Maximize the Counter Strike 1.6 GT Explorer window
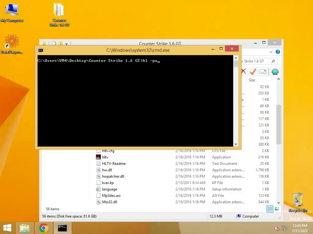313x234 pixels. pos(264,42)
